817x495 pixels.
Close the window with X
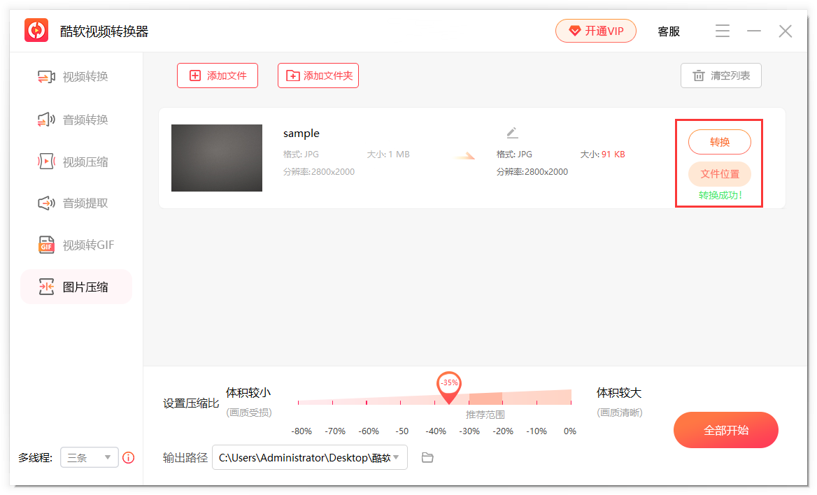[x=786, y=31]
